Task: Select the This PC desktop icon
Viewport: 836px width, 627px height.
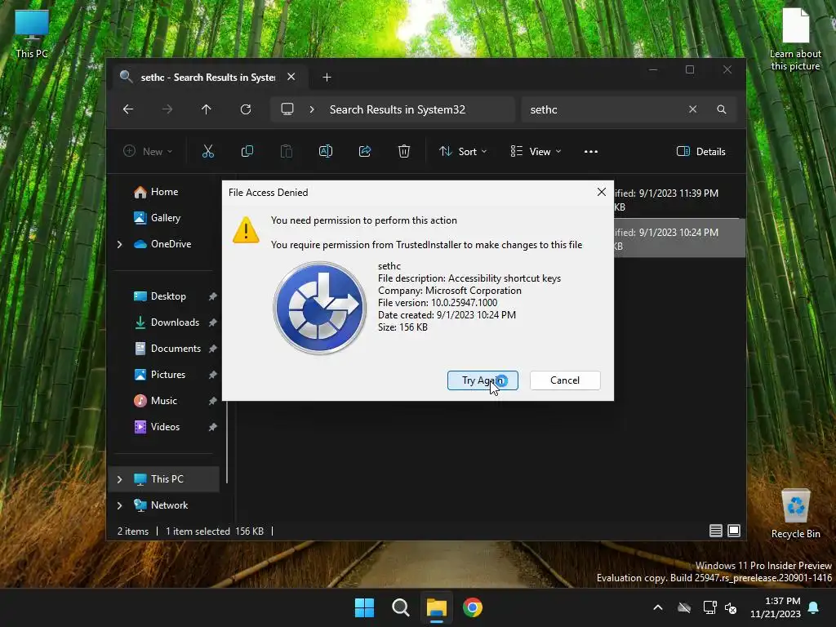Action: coord(32,33)
